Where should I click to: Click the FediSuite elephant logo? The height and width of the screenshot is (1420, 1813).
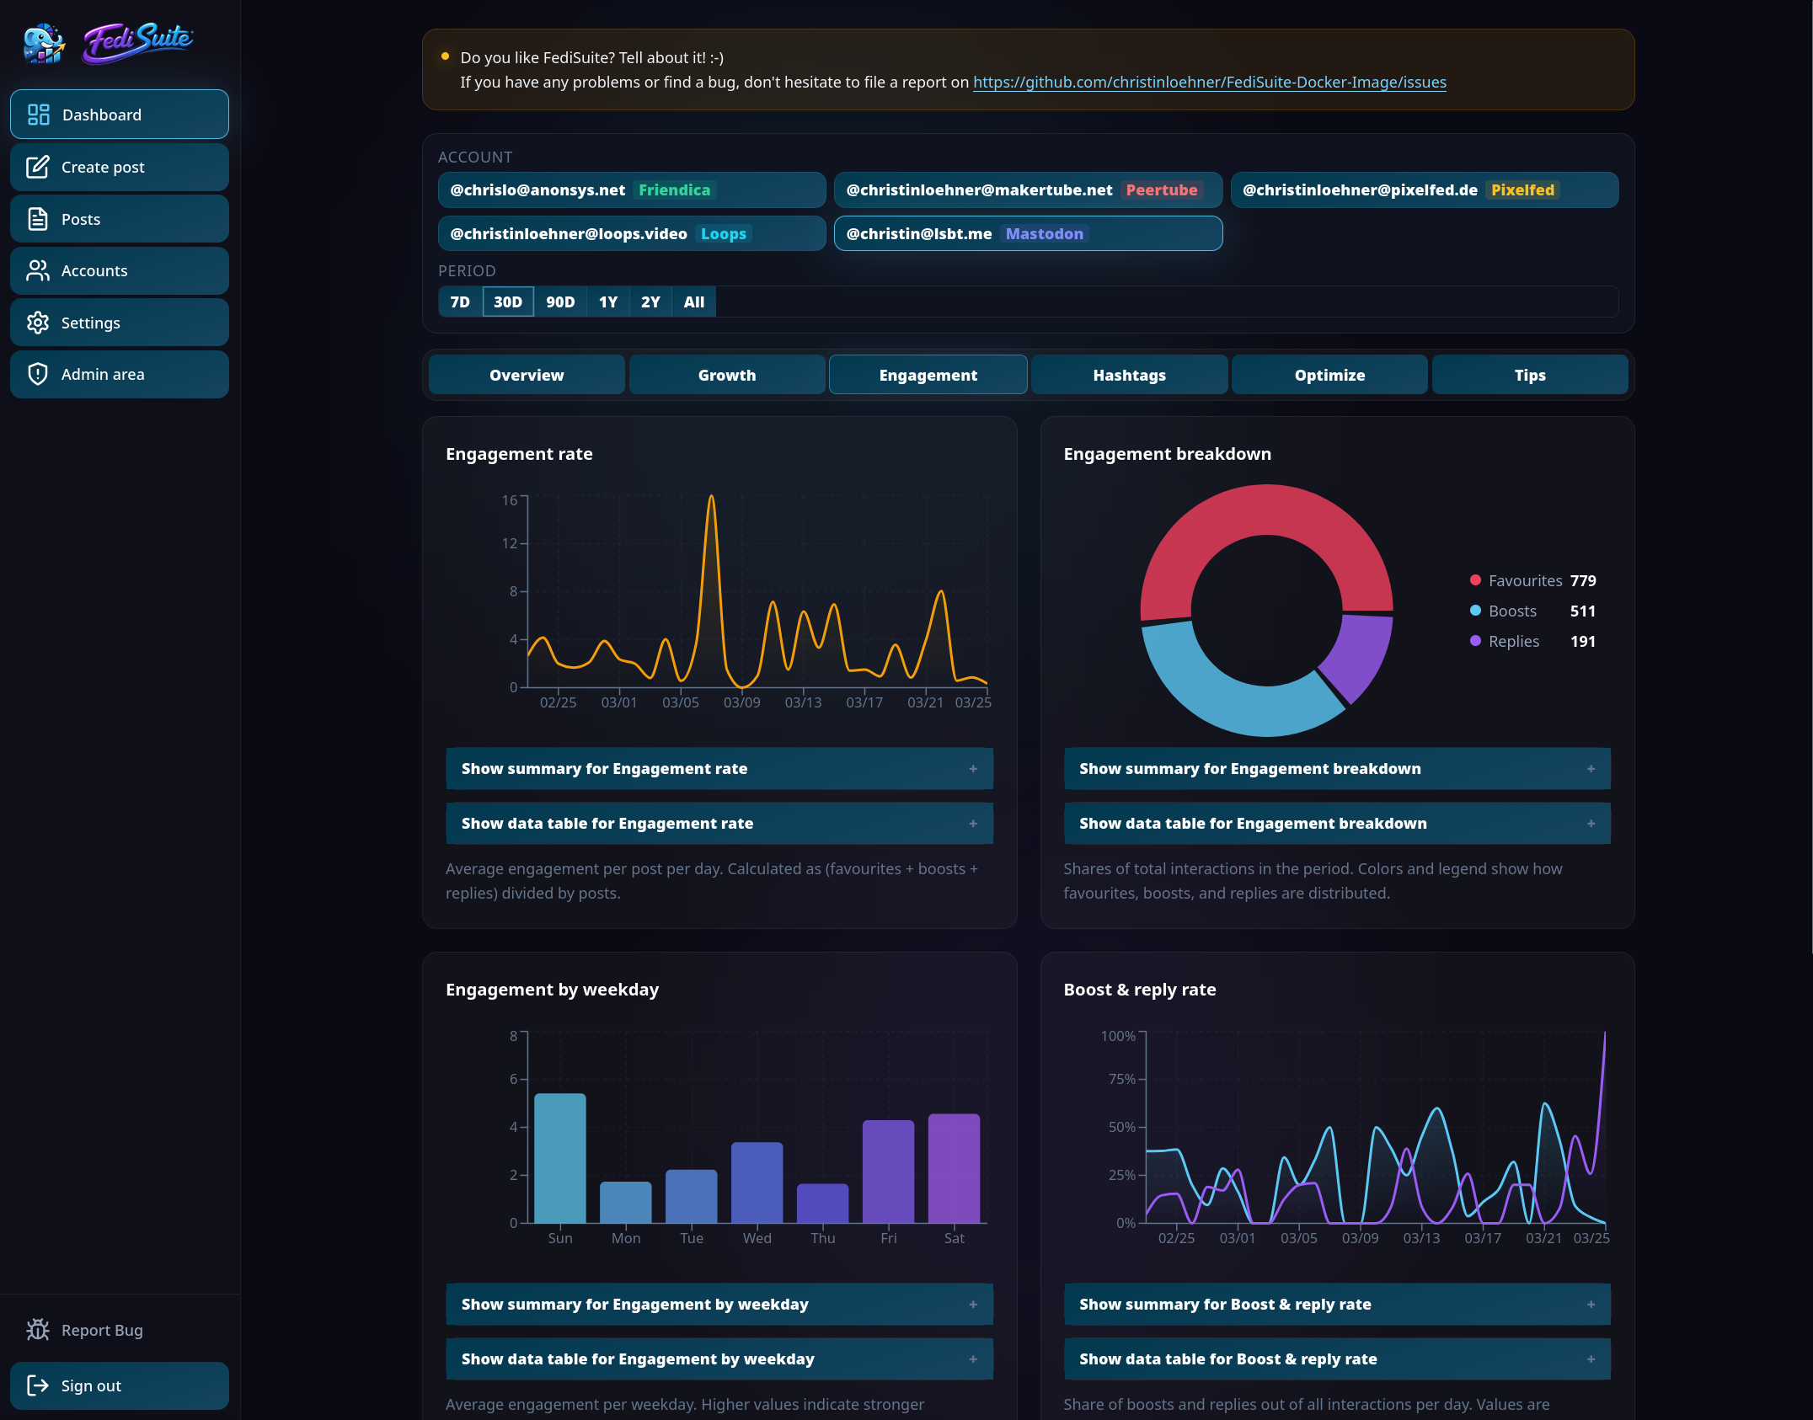[42, 42]
